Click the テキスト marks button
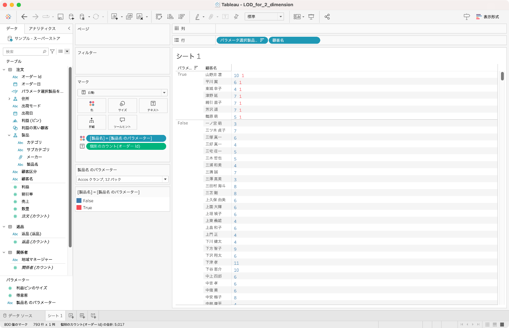 [x=153, y=106]
